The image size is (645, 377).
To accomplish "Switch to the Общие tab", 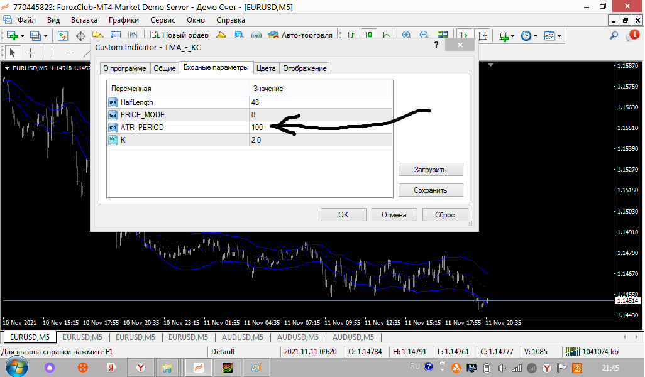I will [165, 68].
